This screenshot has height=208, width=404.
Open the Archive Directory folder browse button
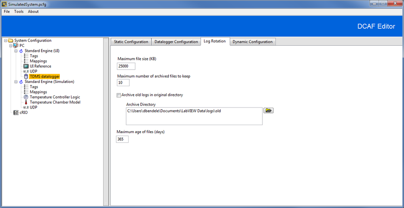point(269,110)
